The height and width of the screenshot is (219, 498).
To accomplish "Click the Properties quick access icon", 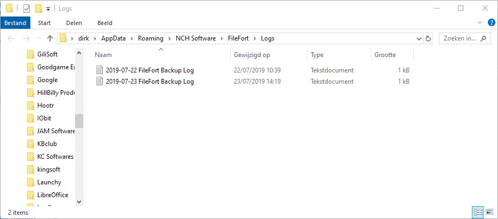I will [x=27, y=9].
